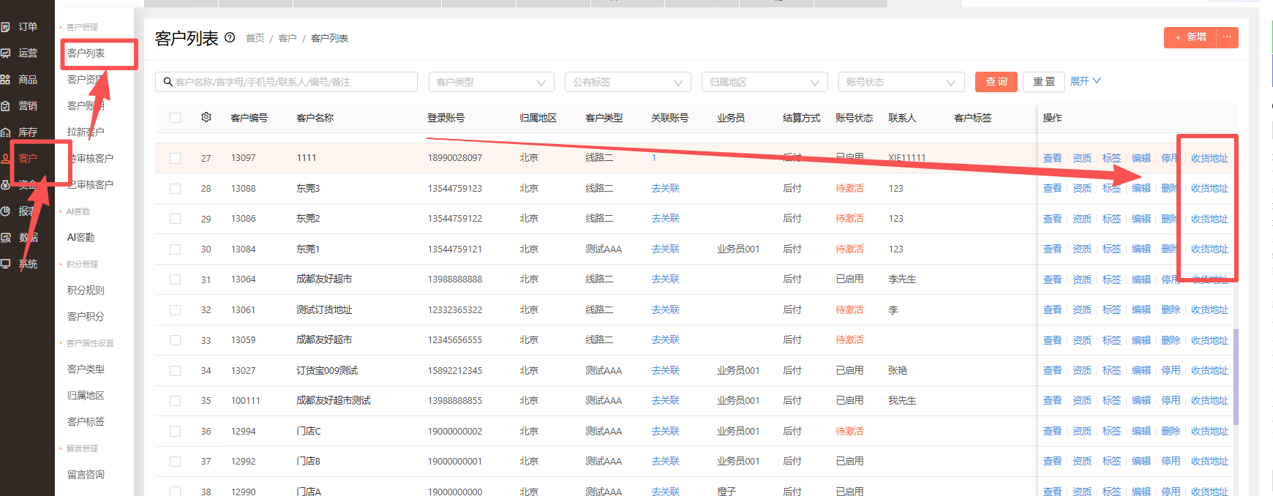Check the row 30 checkbox for 东莞1

175,249
